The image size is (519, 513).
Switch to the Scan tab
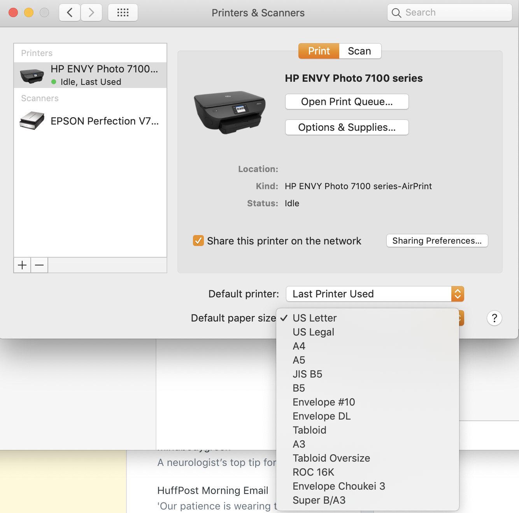click(x=359, y=51)
